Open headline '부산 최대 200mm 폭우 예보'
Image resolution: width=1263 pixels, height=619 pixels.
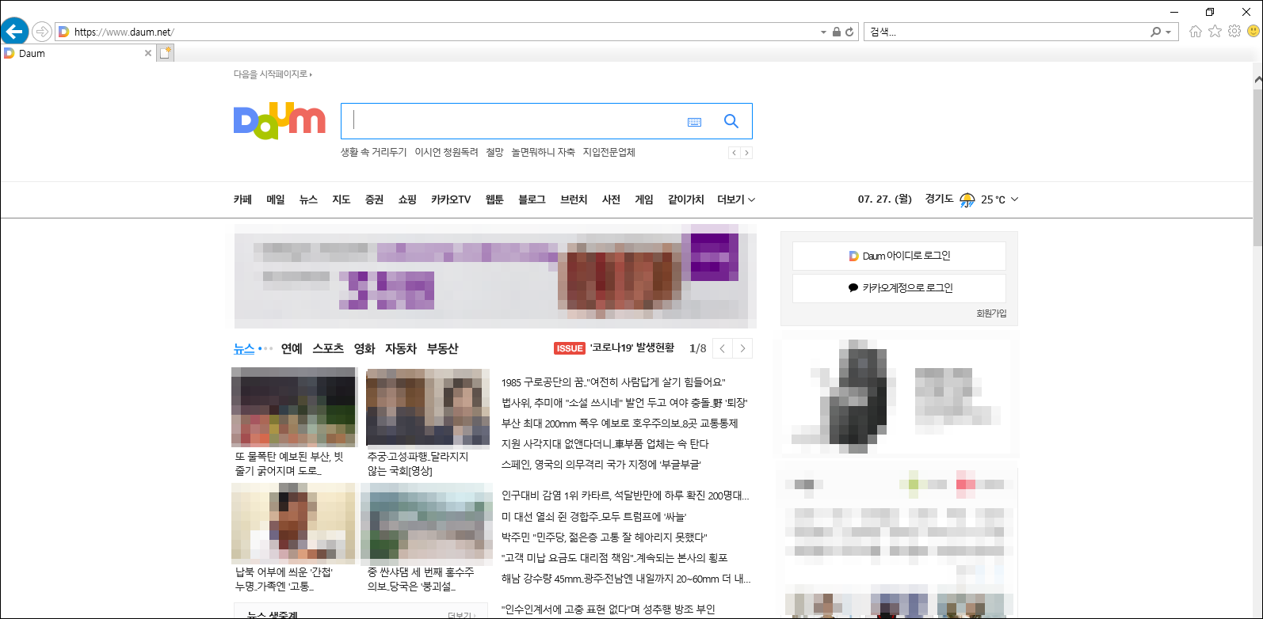[x=620, y=423]
